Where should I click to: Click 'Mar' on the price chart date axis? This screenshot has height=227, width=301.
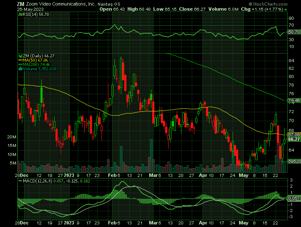click(153, 175)
